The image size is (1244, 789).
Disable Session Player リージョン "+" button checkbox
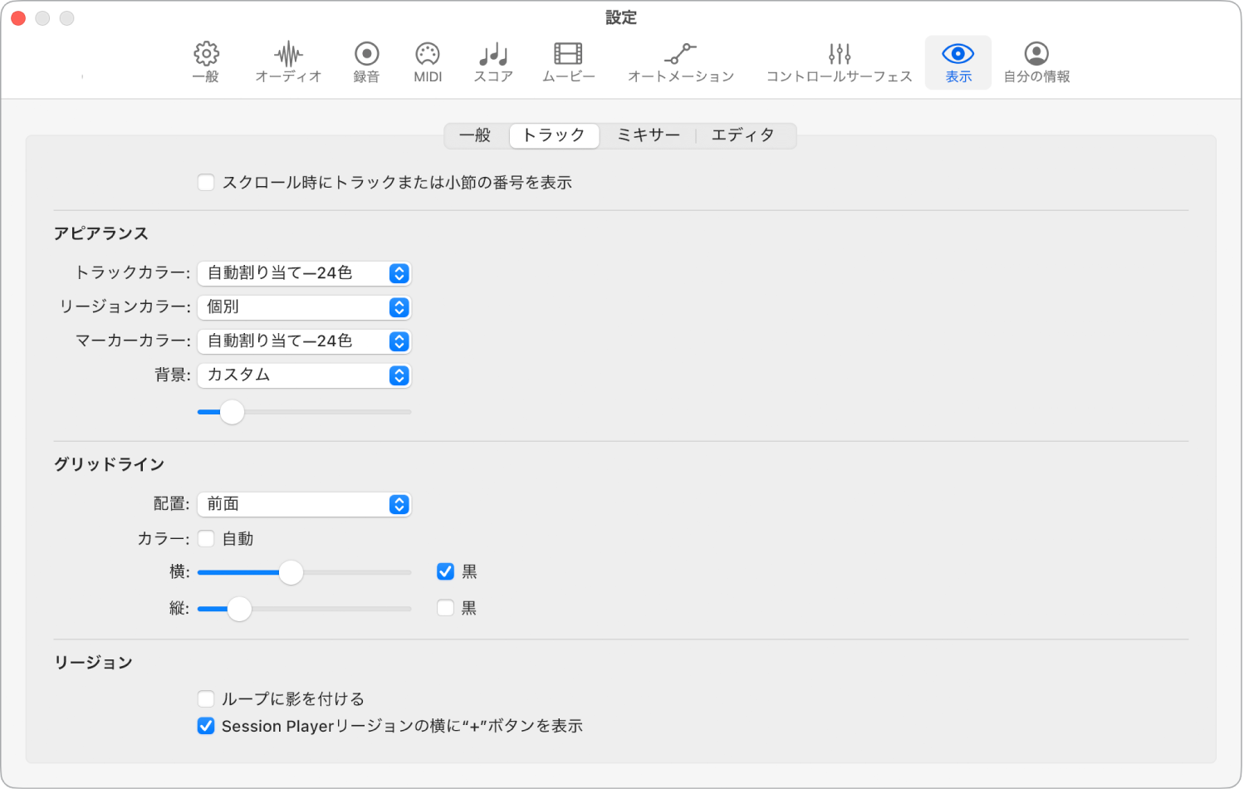click(x=206, y=726)
